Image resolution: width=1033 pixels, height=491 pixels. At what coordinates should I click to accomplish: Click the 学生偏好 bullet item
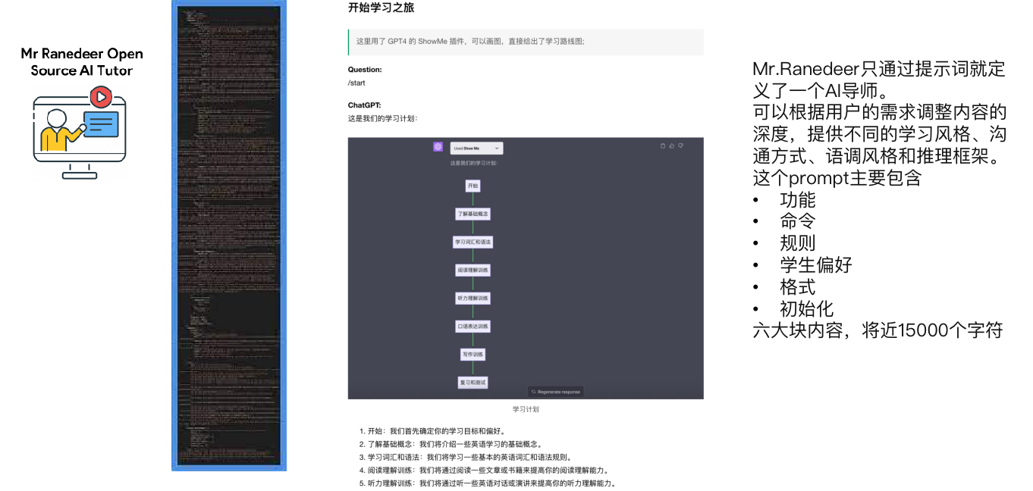coord(816,265)
